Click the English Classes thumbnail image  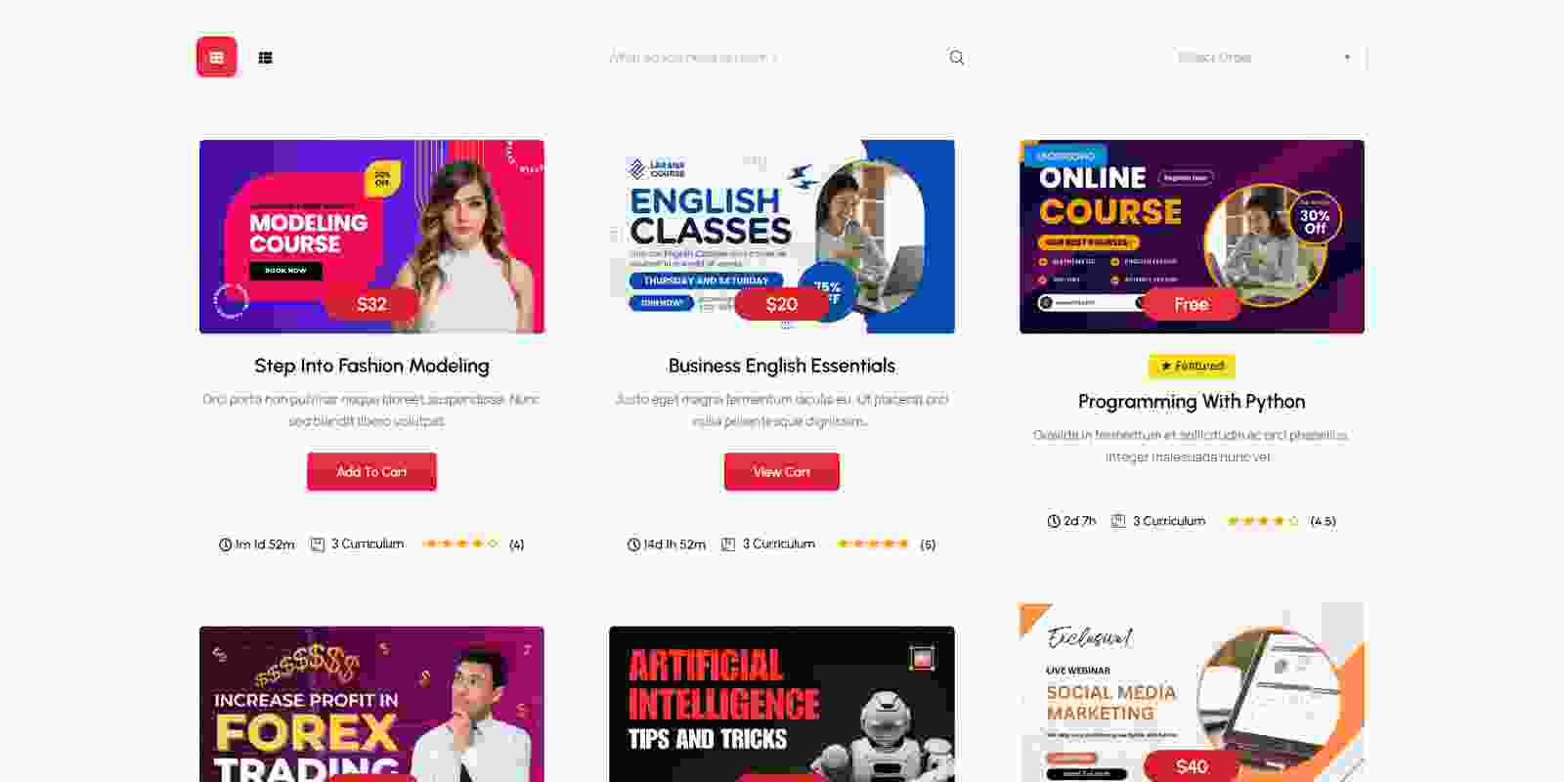coord(782,237)
